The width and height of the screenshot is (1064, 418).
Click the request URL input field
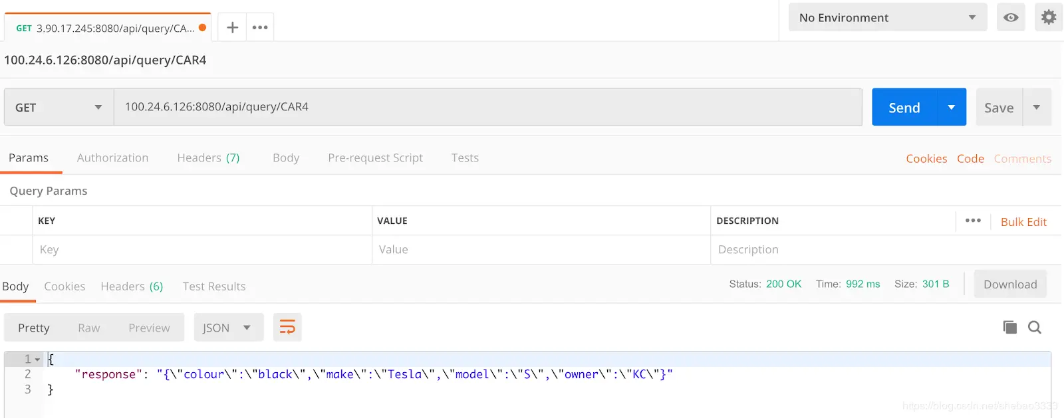[487, 107]
